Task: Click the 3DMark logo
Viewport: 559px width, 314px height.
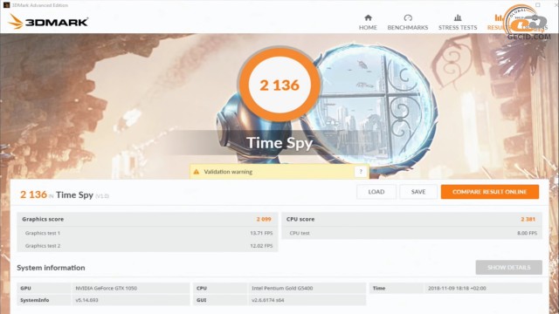Action: pos(48,22)
